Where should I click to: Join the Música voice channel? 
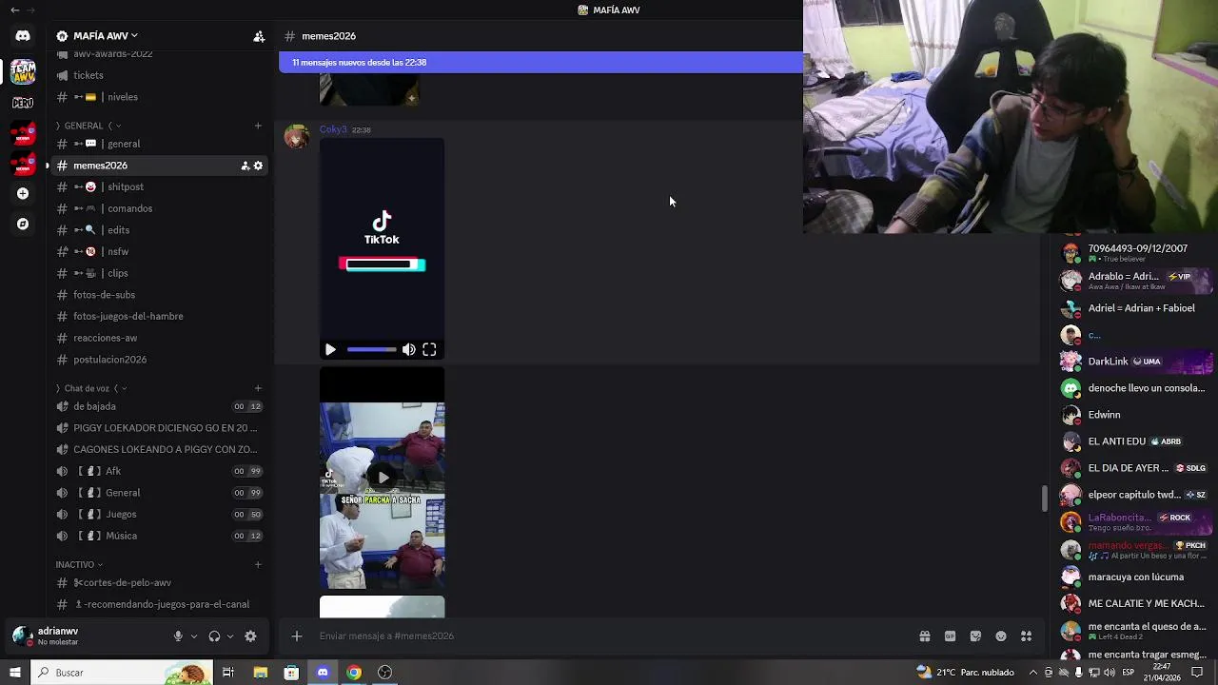161,536
